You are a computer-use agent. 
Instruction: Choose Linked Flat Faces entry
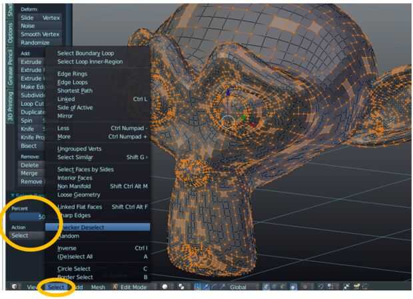(x=97, y=207)
